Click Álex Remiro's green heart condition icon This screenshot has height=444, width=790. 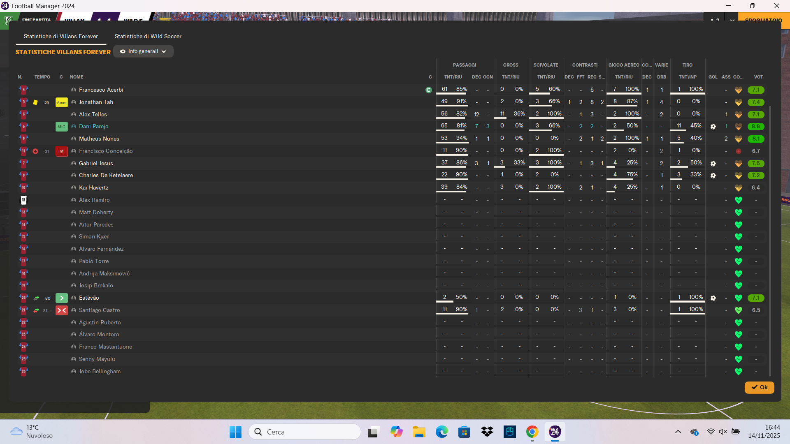739,200
